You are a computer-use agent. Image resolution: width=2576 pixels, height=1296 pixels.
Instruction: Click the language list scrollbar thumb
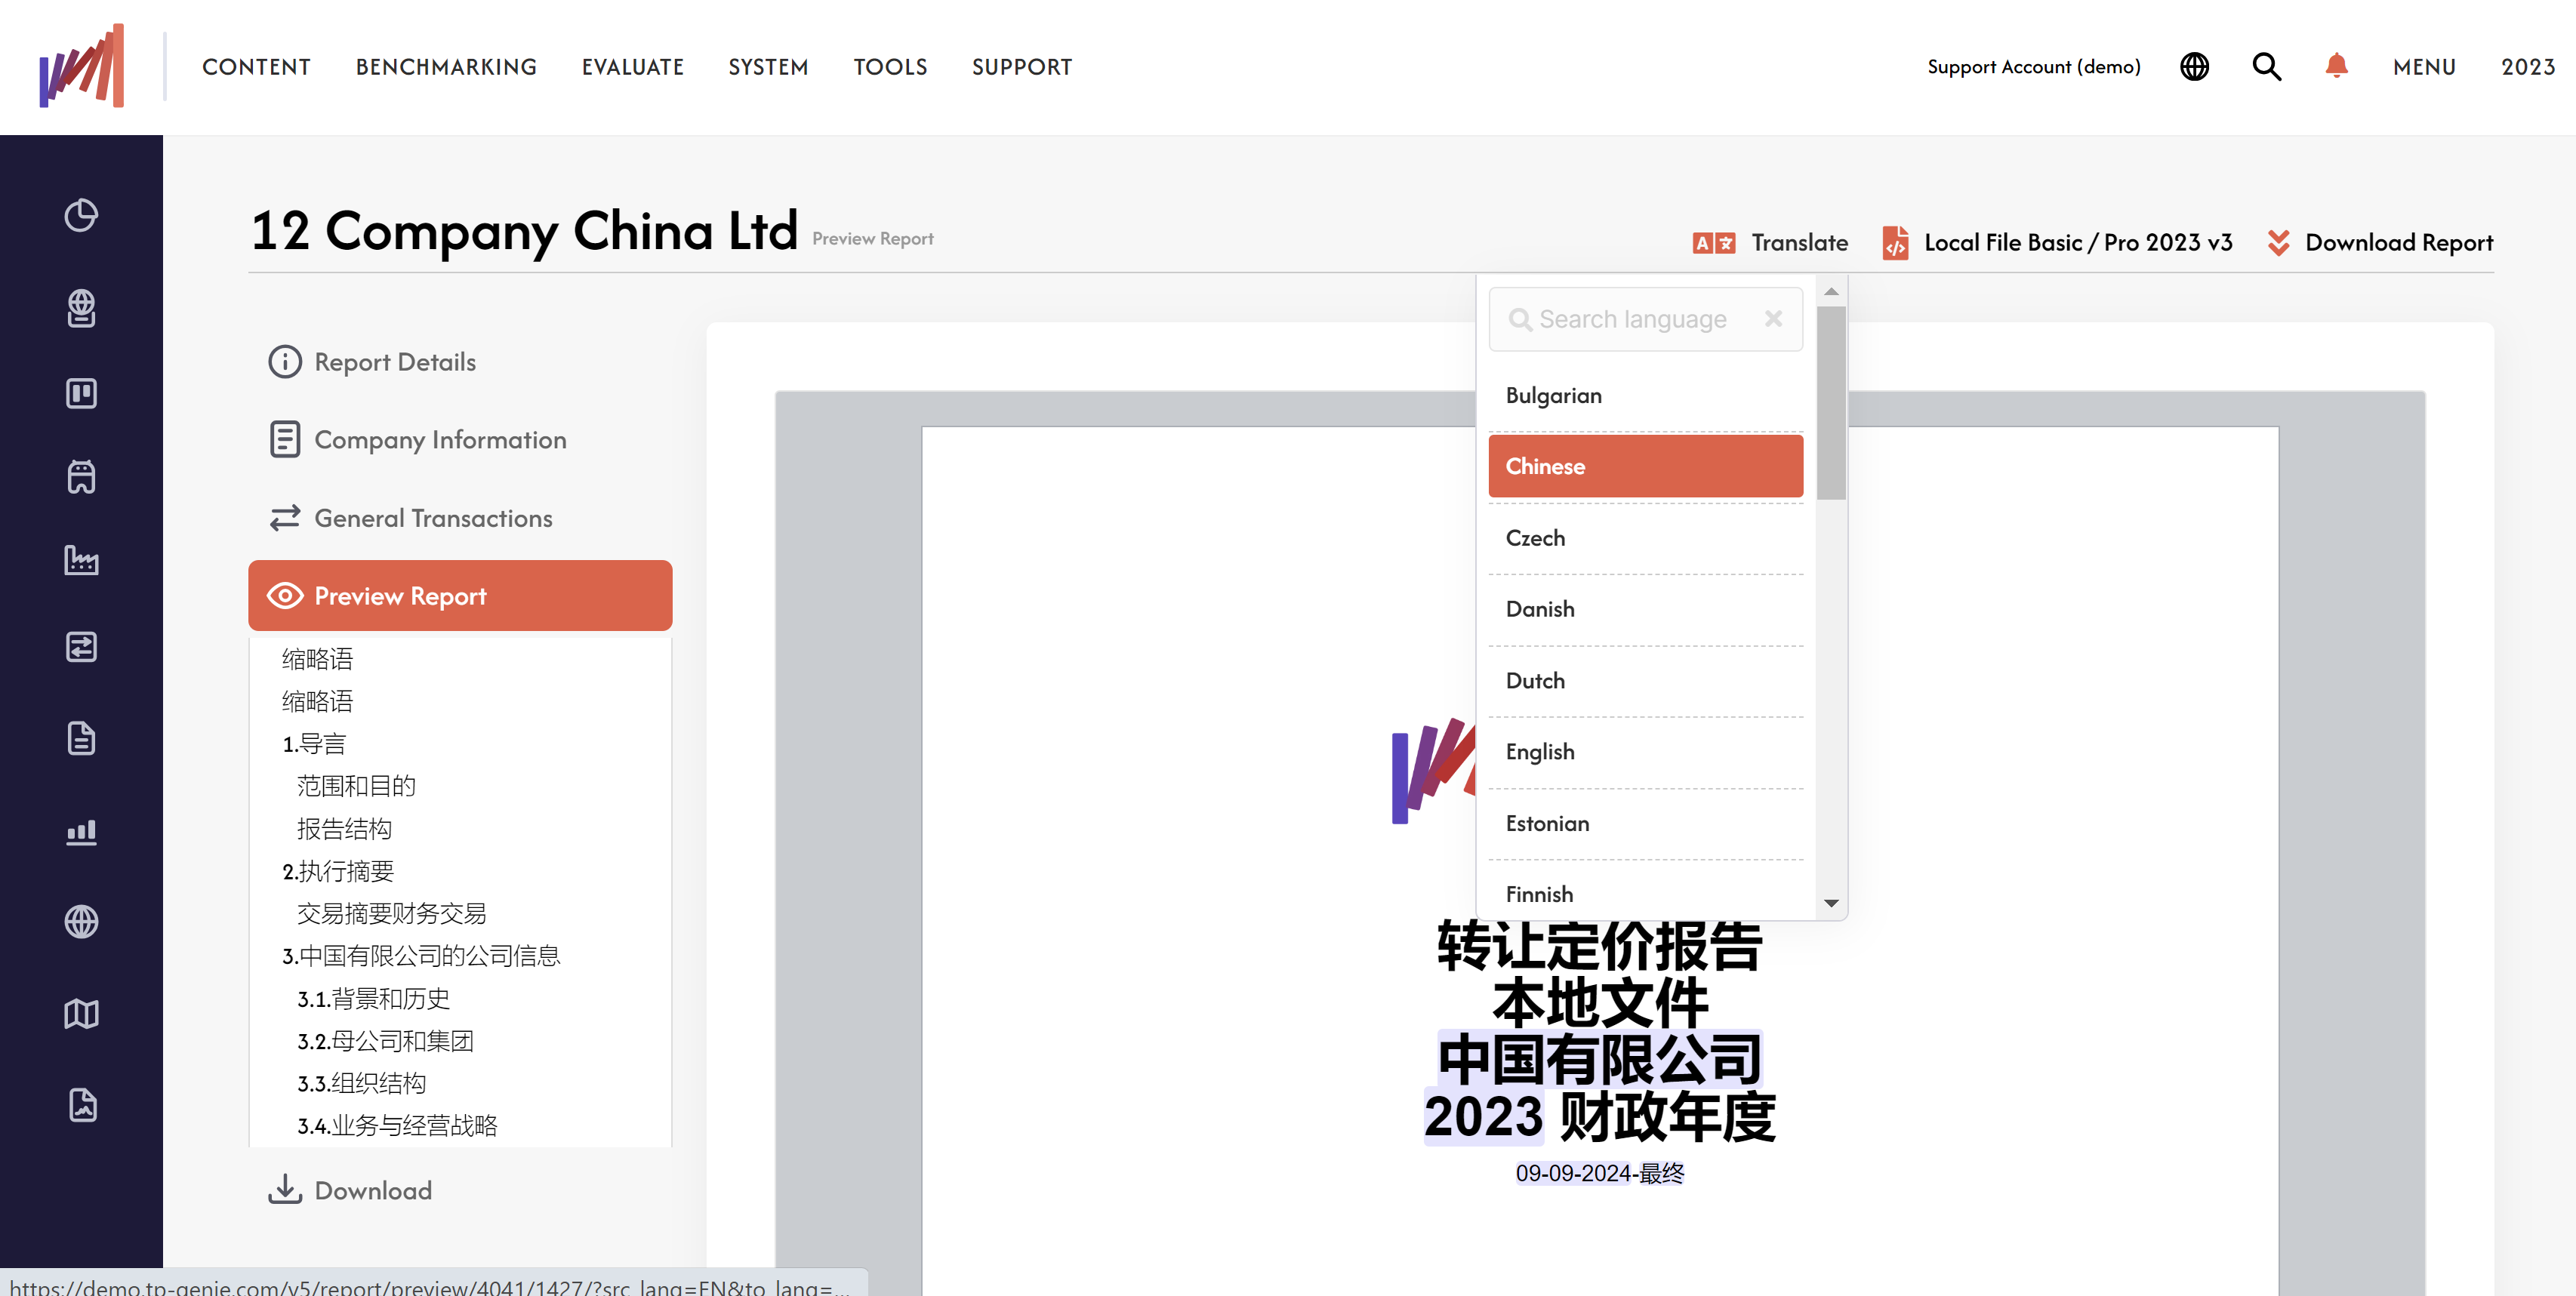coord(1831,403)
